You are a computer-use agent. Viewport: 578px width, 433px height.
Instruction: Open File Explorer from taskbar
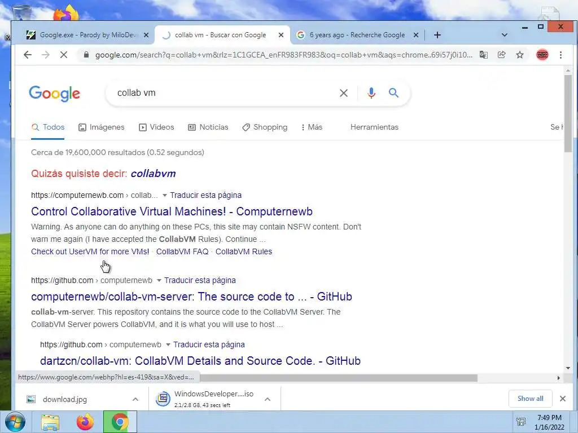pos(50,422)
